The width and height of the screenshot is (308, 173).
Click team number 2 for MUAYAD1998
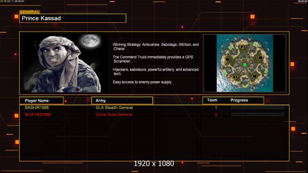pos(216,114)
